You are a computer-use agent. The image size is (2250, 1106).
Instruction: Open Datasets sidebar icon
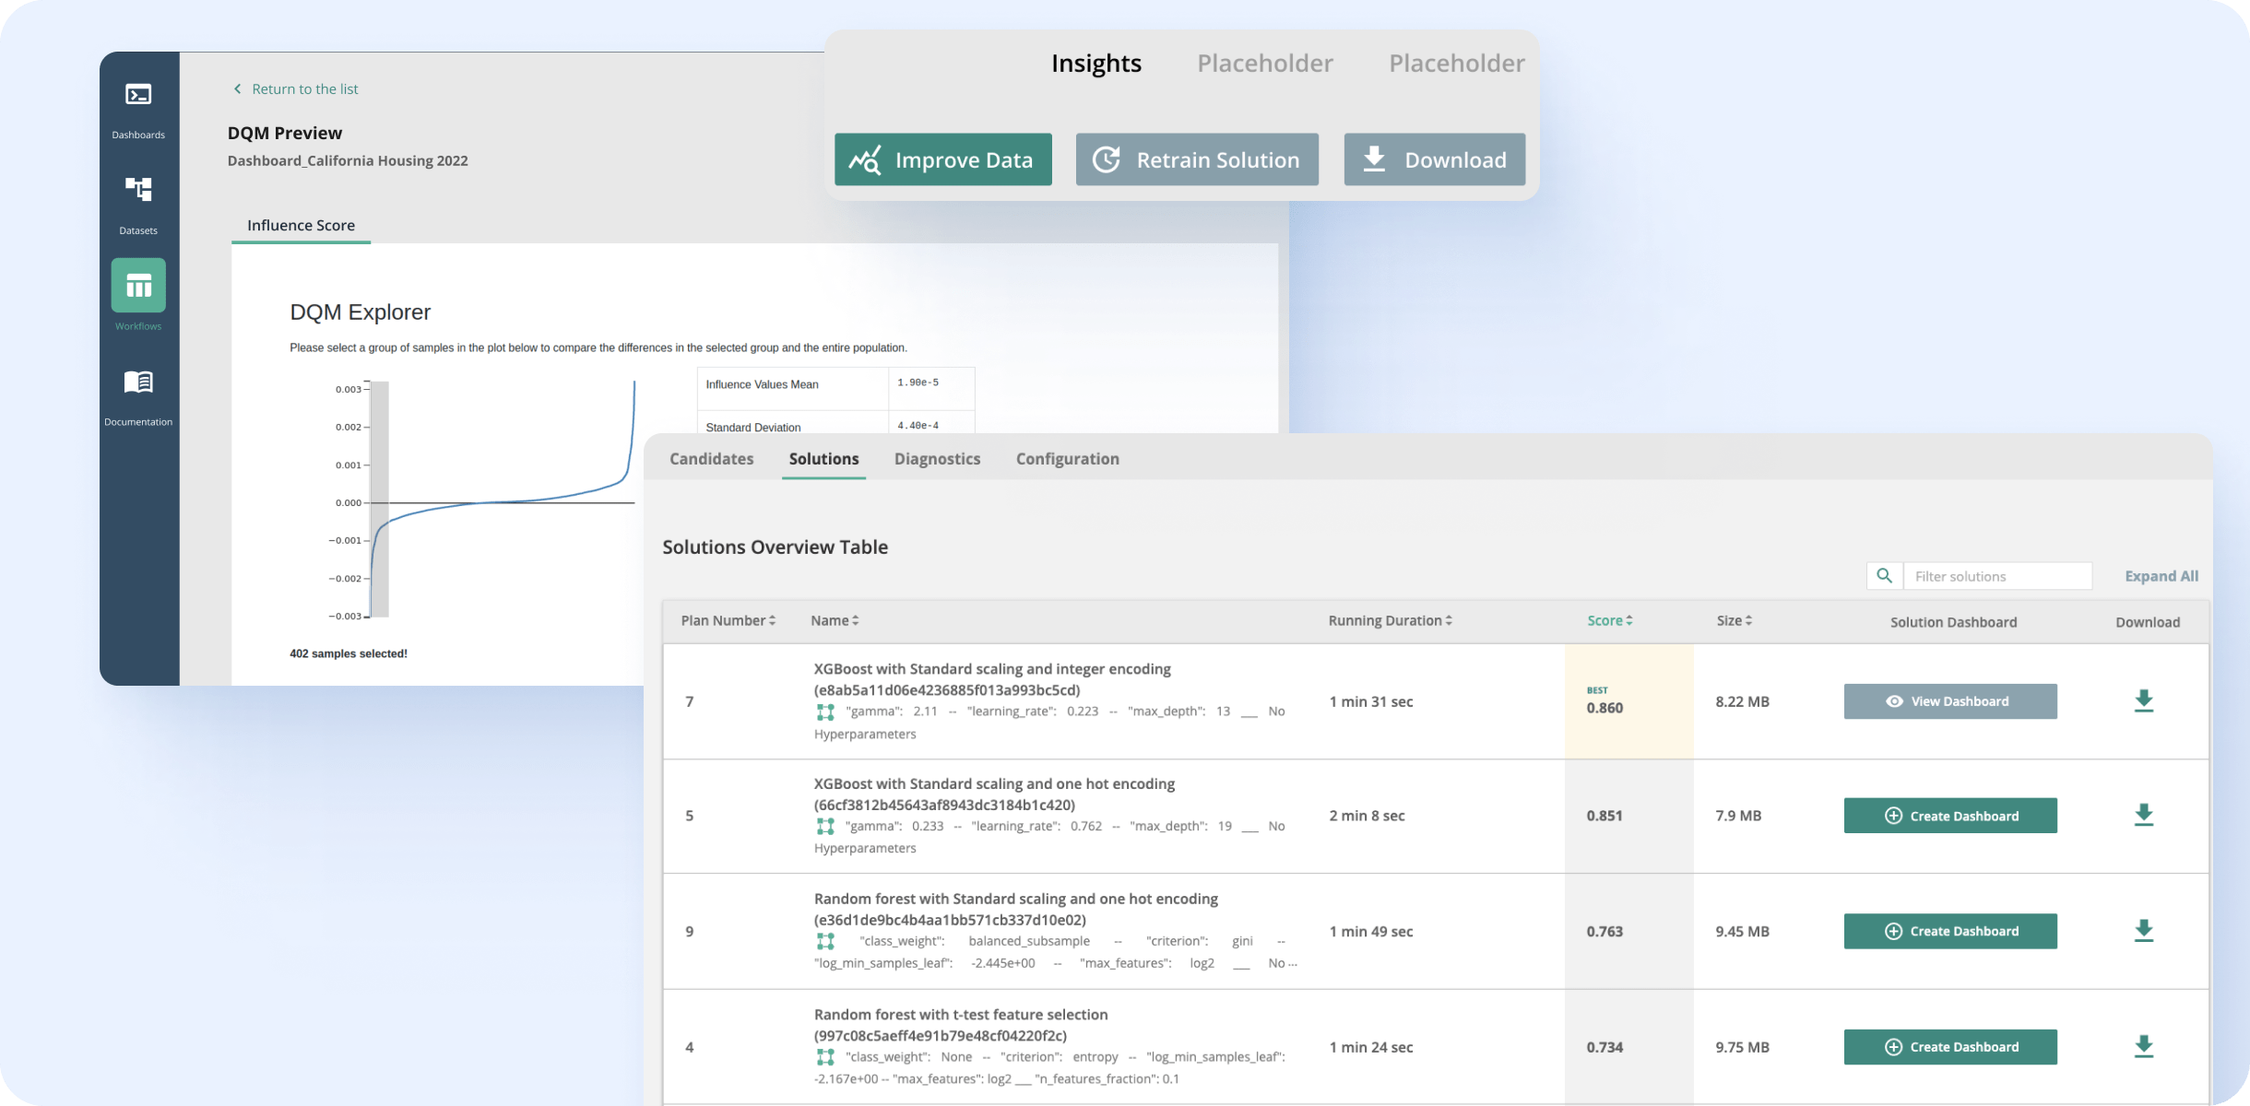138,190
